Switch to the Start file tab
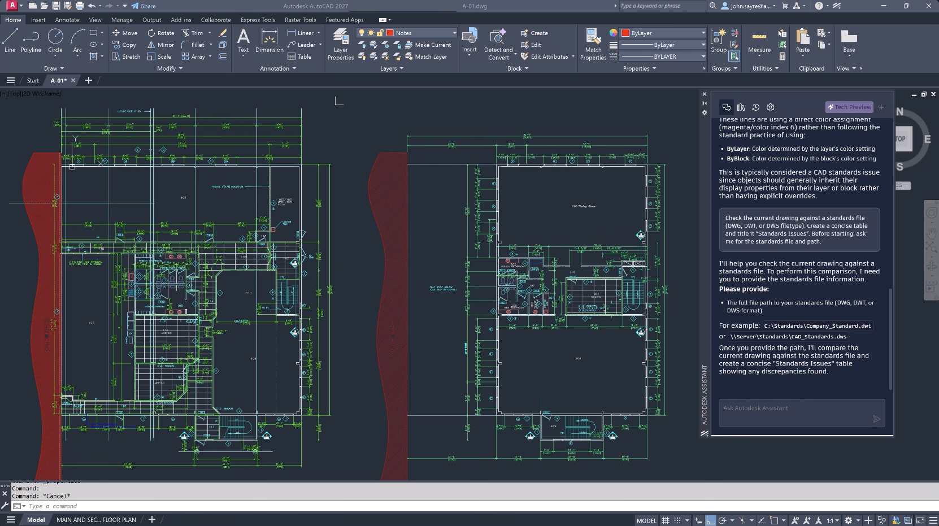Viewport: 939px width, 526px height. (33, 80)
